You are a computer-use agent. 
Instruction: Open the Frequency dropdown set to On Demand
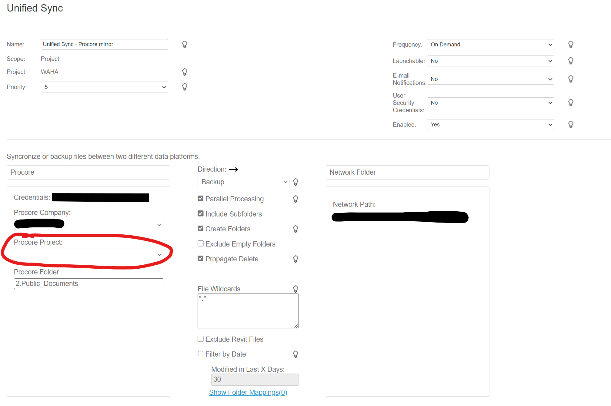pos(490,45)
